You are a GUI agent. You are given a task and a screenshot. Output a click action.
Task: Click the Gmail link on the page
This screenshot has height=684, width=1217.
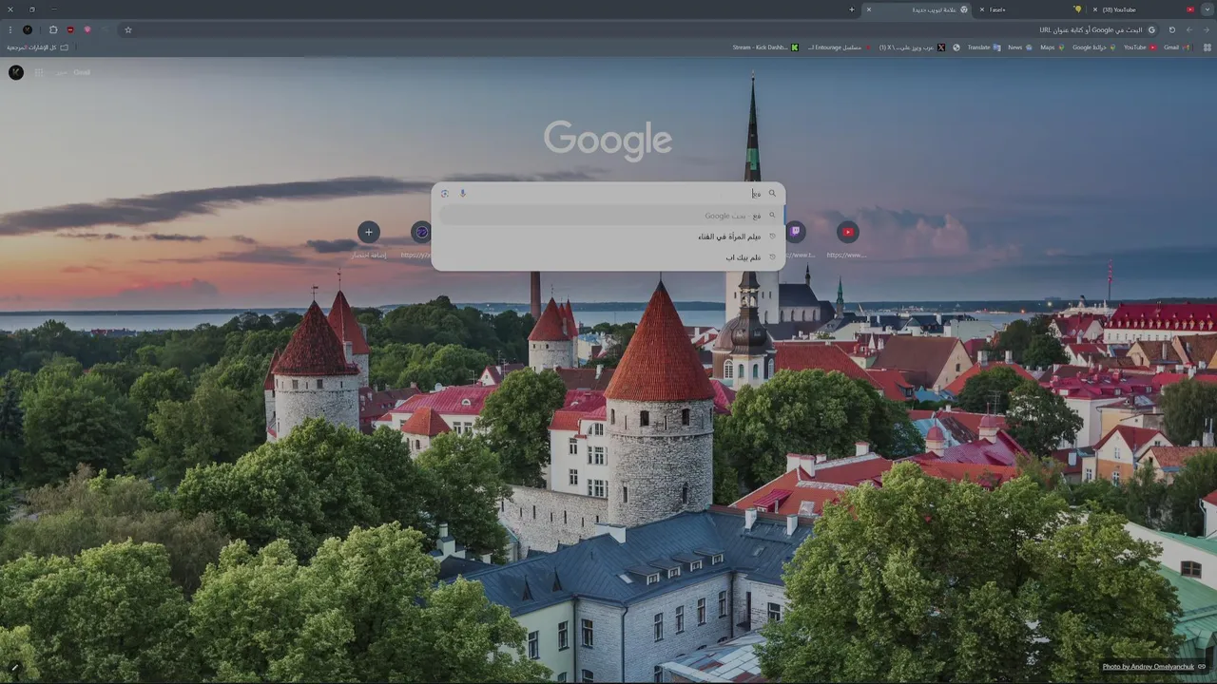(x=82, y=72)
